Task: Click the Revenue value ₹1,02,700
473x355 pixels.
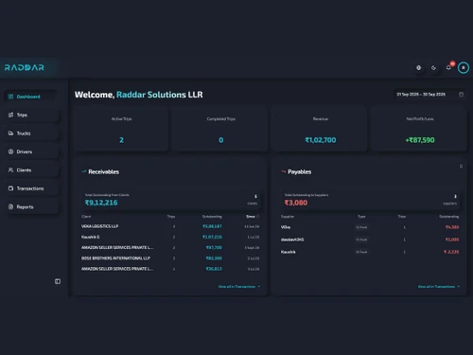Action: [x=321, y=140]
